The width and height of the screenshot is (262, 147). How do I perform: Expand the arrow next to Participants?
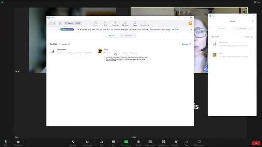tap(95, 142)
